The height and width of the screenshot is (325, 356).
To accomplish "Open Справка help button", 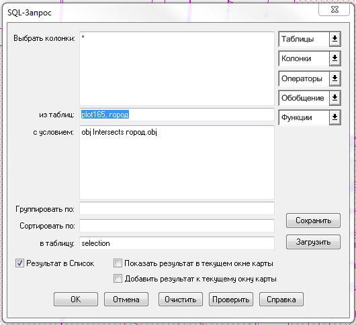I will pyautogui.click(x=281, y=299).
